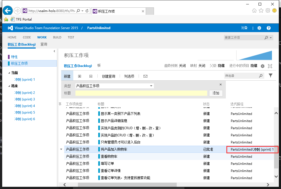
Task: Open context arrow for 将产品加入购物车 row
Action: point(61,149)
